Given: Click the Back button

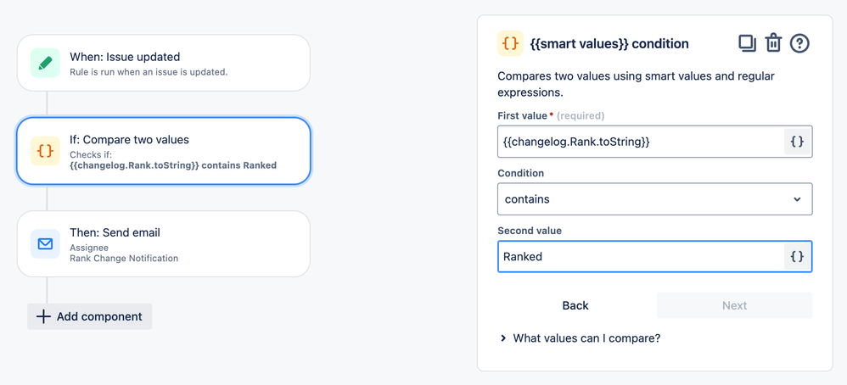Looking at the screenshot, I should pos(575,305).
